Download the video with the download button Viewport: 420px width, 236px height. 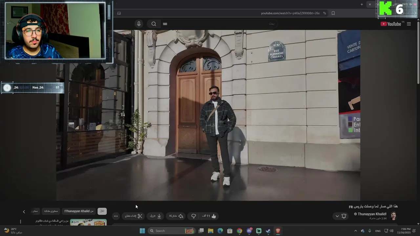[x=156, y=216]
